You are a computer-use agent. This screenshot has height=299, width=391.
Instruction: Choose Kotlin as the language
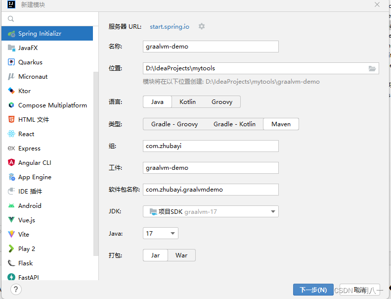187,102
